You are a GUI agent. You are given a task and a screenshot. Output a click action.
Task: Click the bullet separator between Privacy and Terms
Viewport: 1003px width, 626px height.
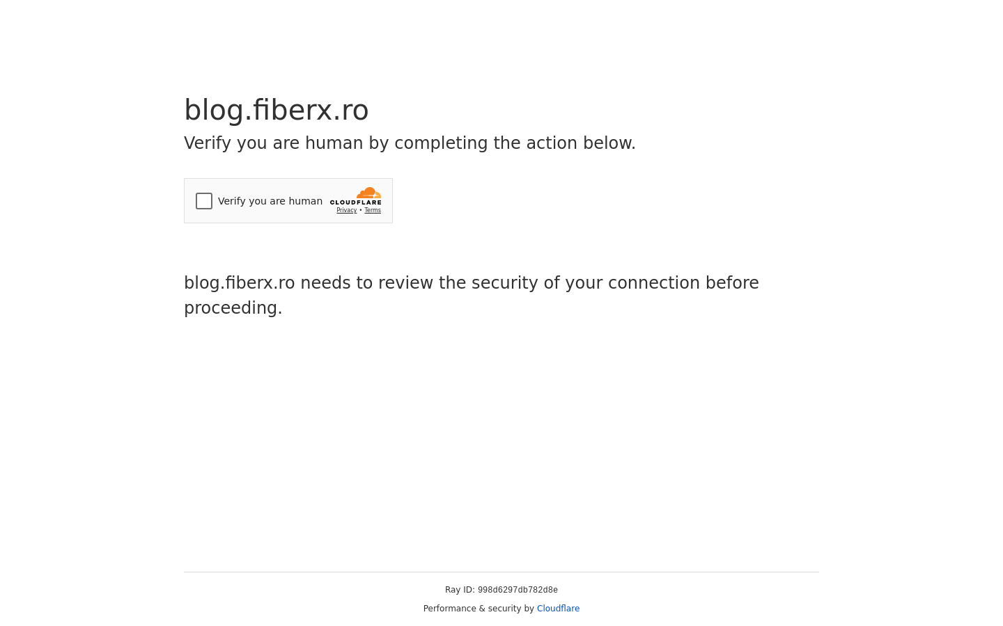[x=361, y=210]
